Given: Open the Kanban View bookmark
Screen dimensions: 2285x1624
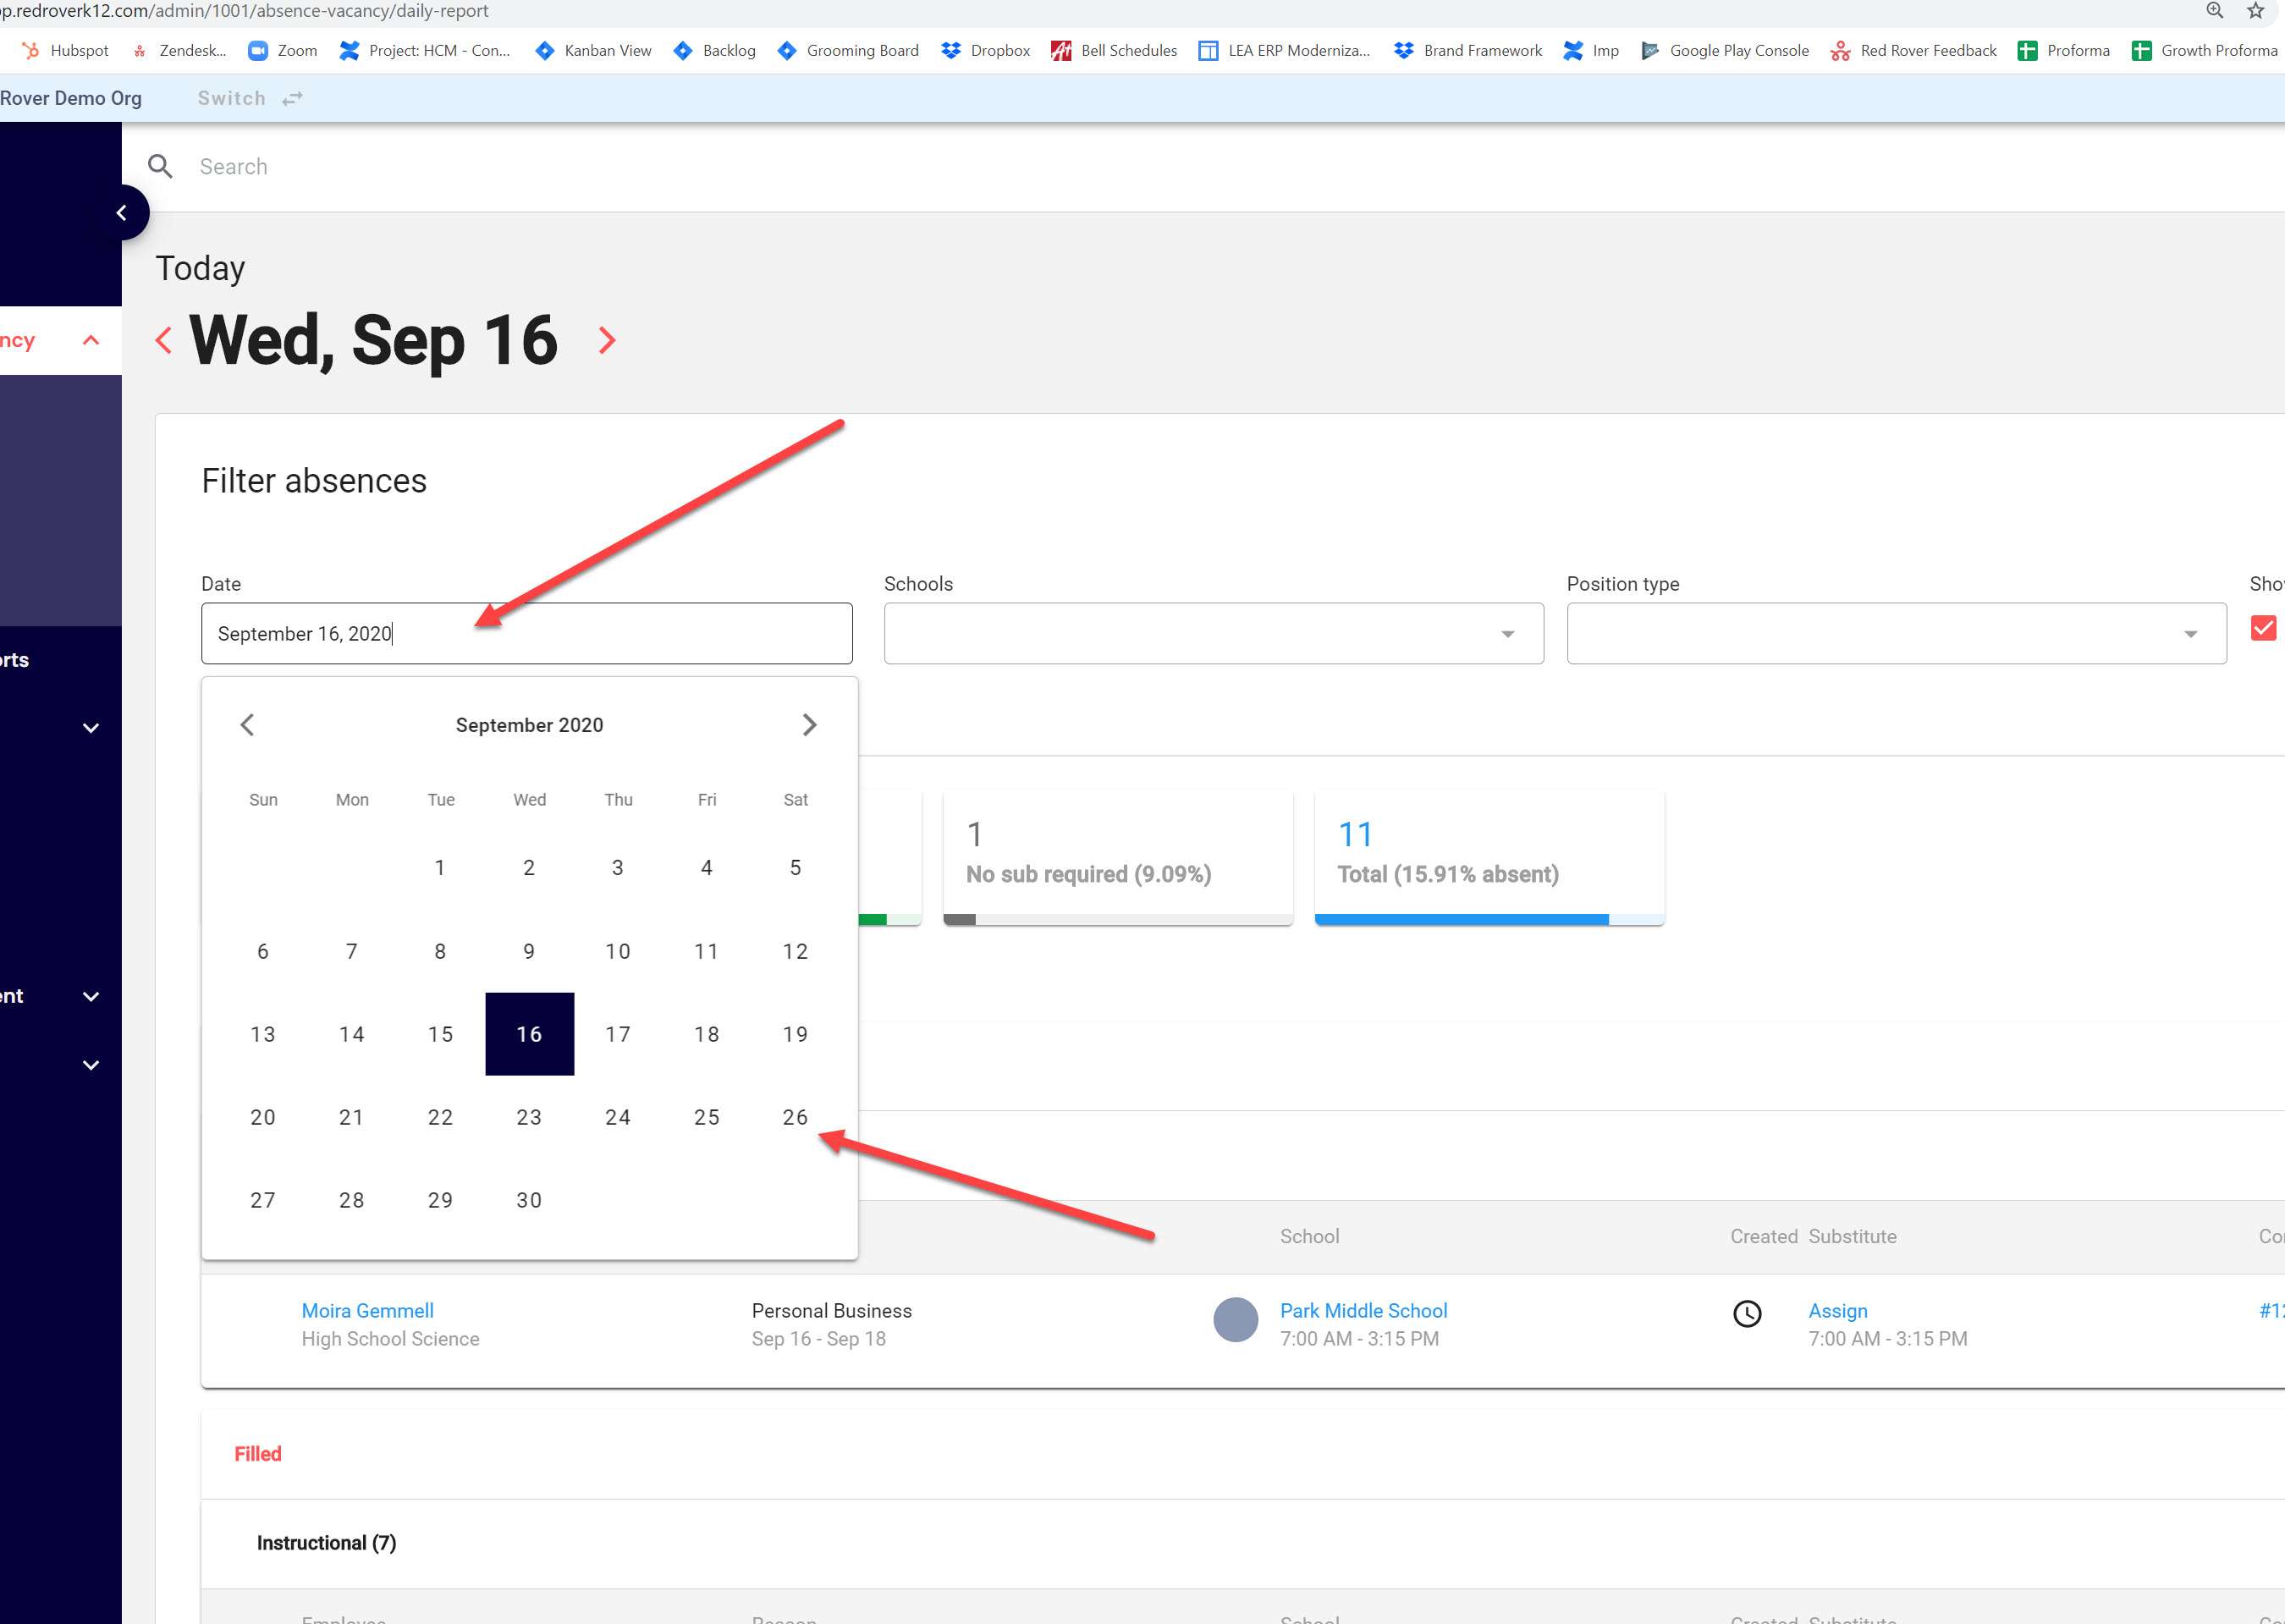Looking at the screenshot, I should point(593,50).
